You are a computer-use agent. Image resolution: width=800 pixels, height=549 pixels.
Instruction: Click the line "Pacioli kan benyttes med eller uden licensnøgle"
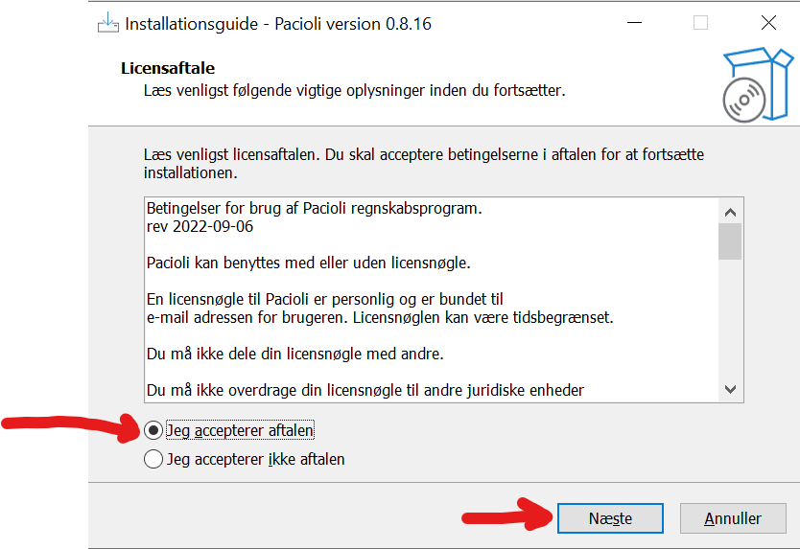click(309, 263)
